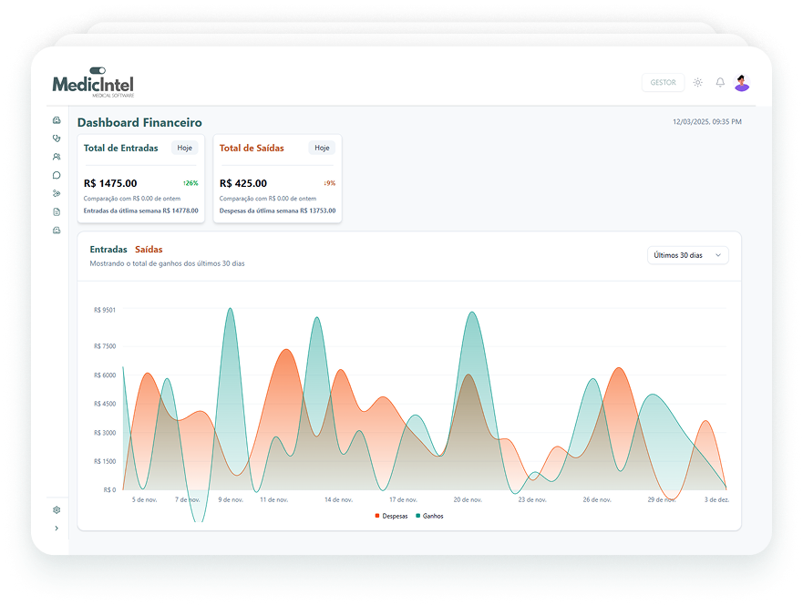Open the stethoscope section in the sidebar
Viewport: 803px width, 606px height.
point(57,139)
